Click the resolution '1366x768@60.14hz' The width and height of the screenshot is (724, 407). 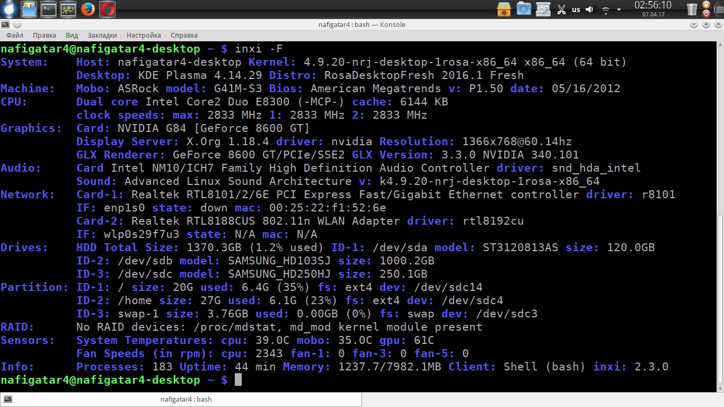[x=517, y=141]
